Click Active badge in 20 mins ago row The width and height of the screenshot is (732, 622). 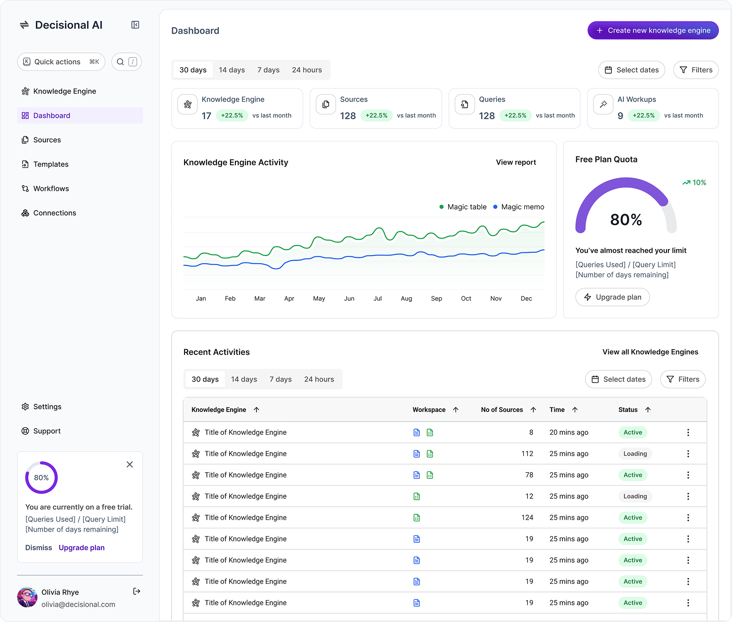[x=632, y=432]
